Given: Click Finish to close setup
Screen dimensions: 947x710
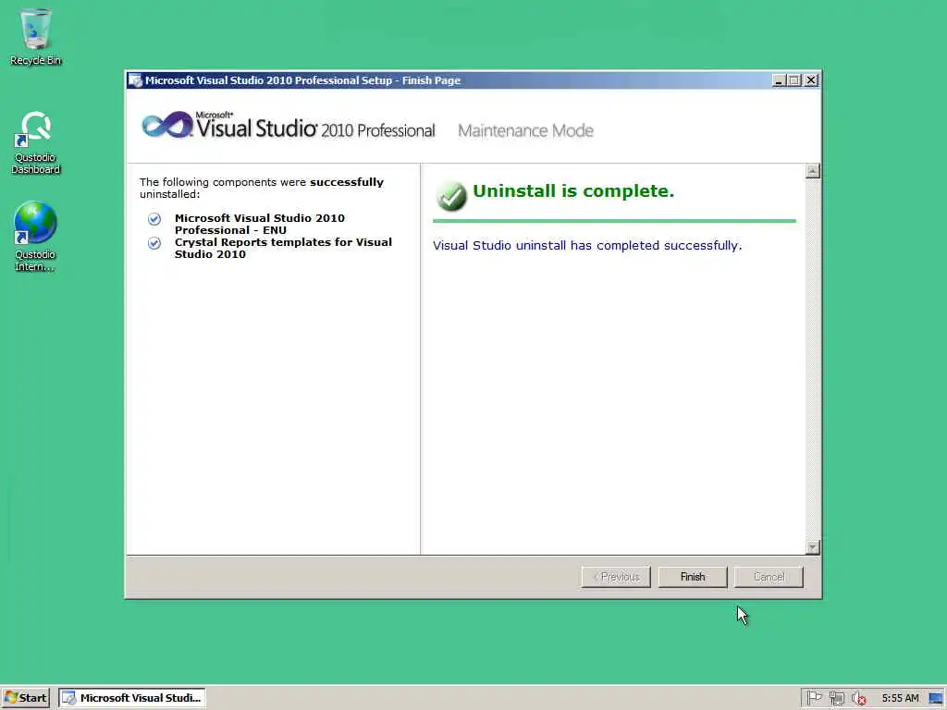Looking at the screenshot, I should 693,577.
